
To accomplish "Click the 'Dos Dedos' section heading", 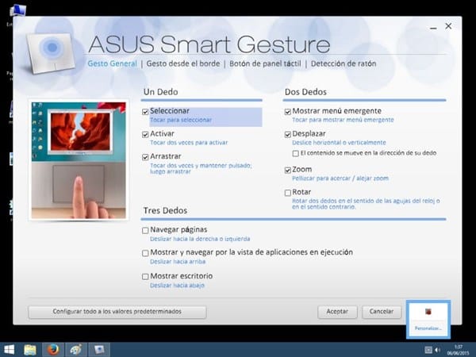I will pos(305,92).
